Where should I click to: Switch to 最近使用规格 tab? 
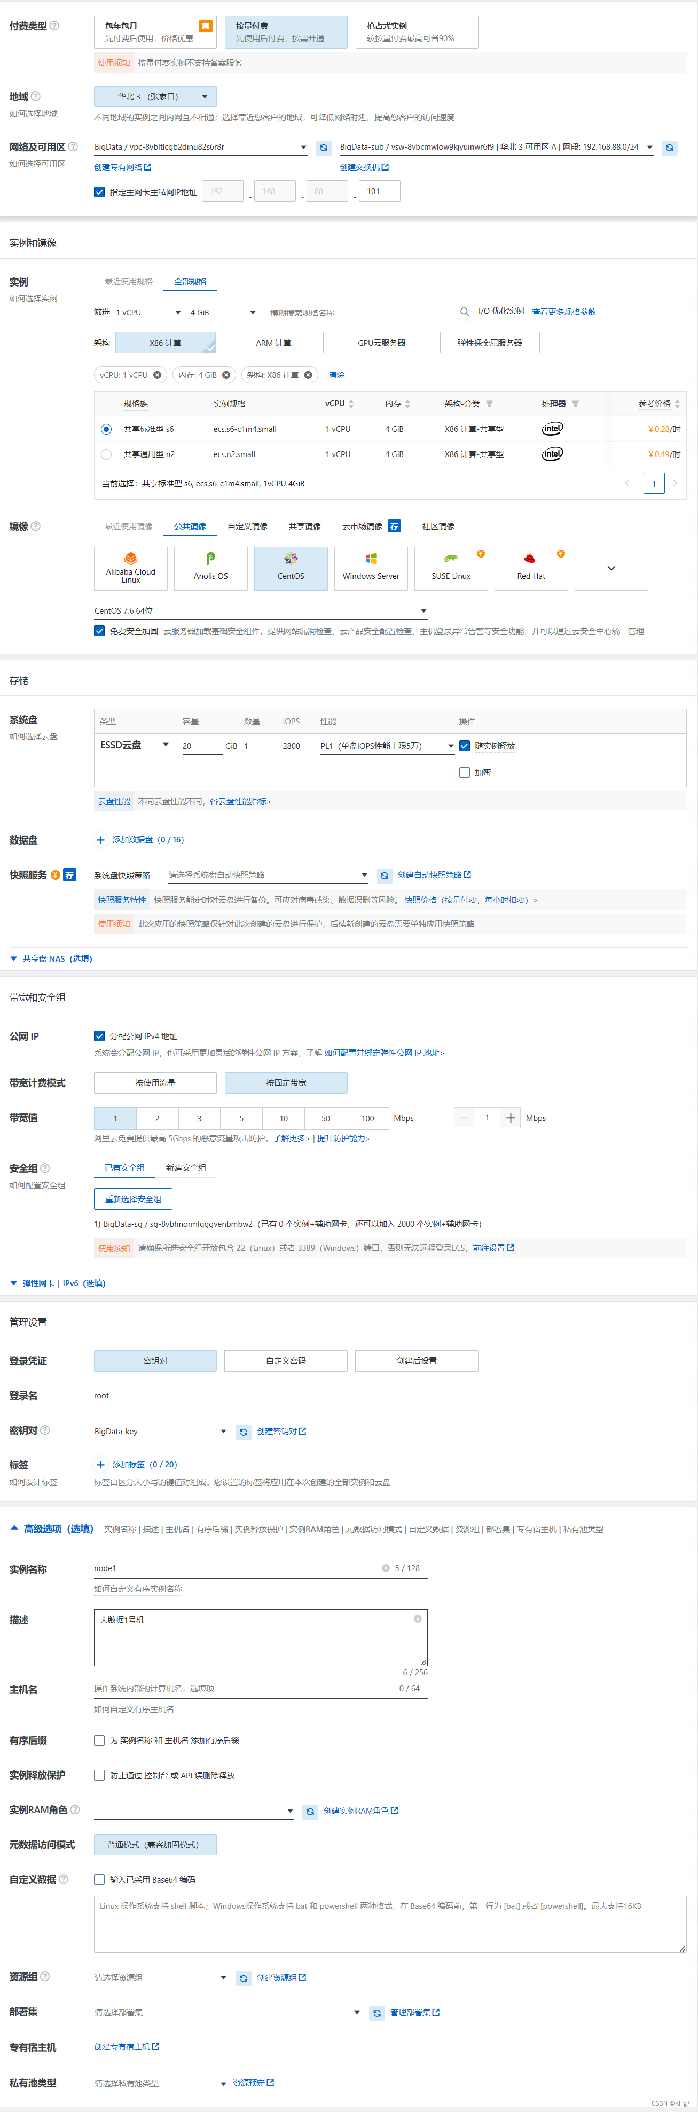point(129,281)
